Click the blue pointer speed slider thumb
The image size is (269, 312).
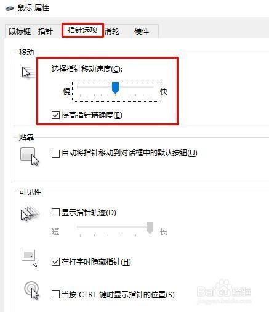[115, 88]
